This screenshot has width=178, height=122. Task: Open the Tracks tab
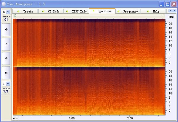point(25,11)
